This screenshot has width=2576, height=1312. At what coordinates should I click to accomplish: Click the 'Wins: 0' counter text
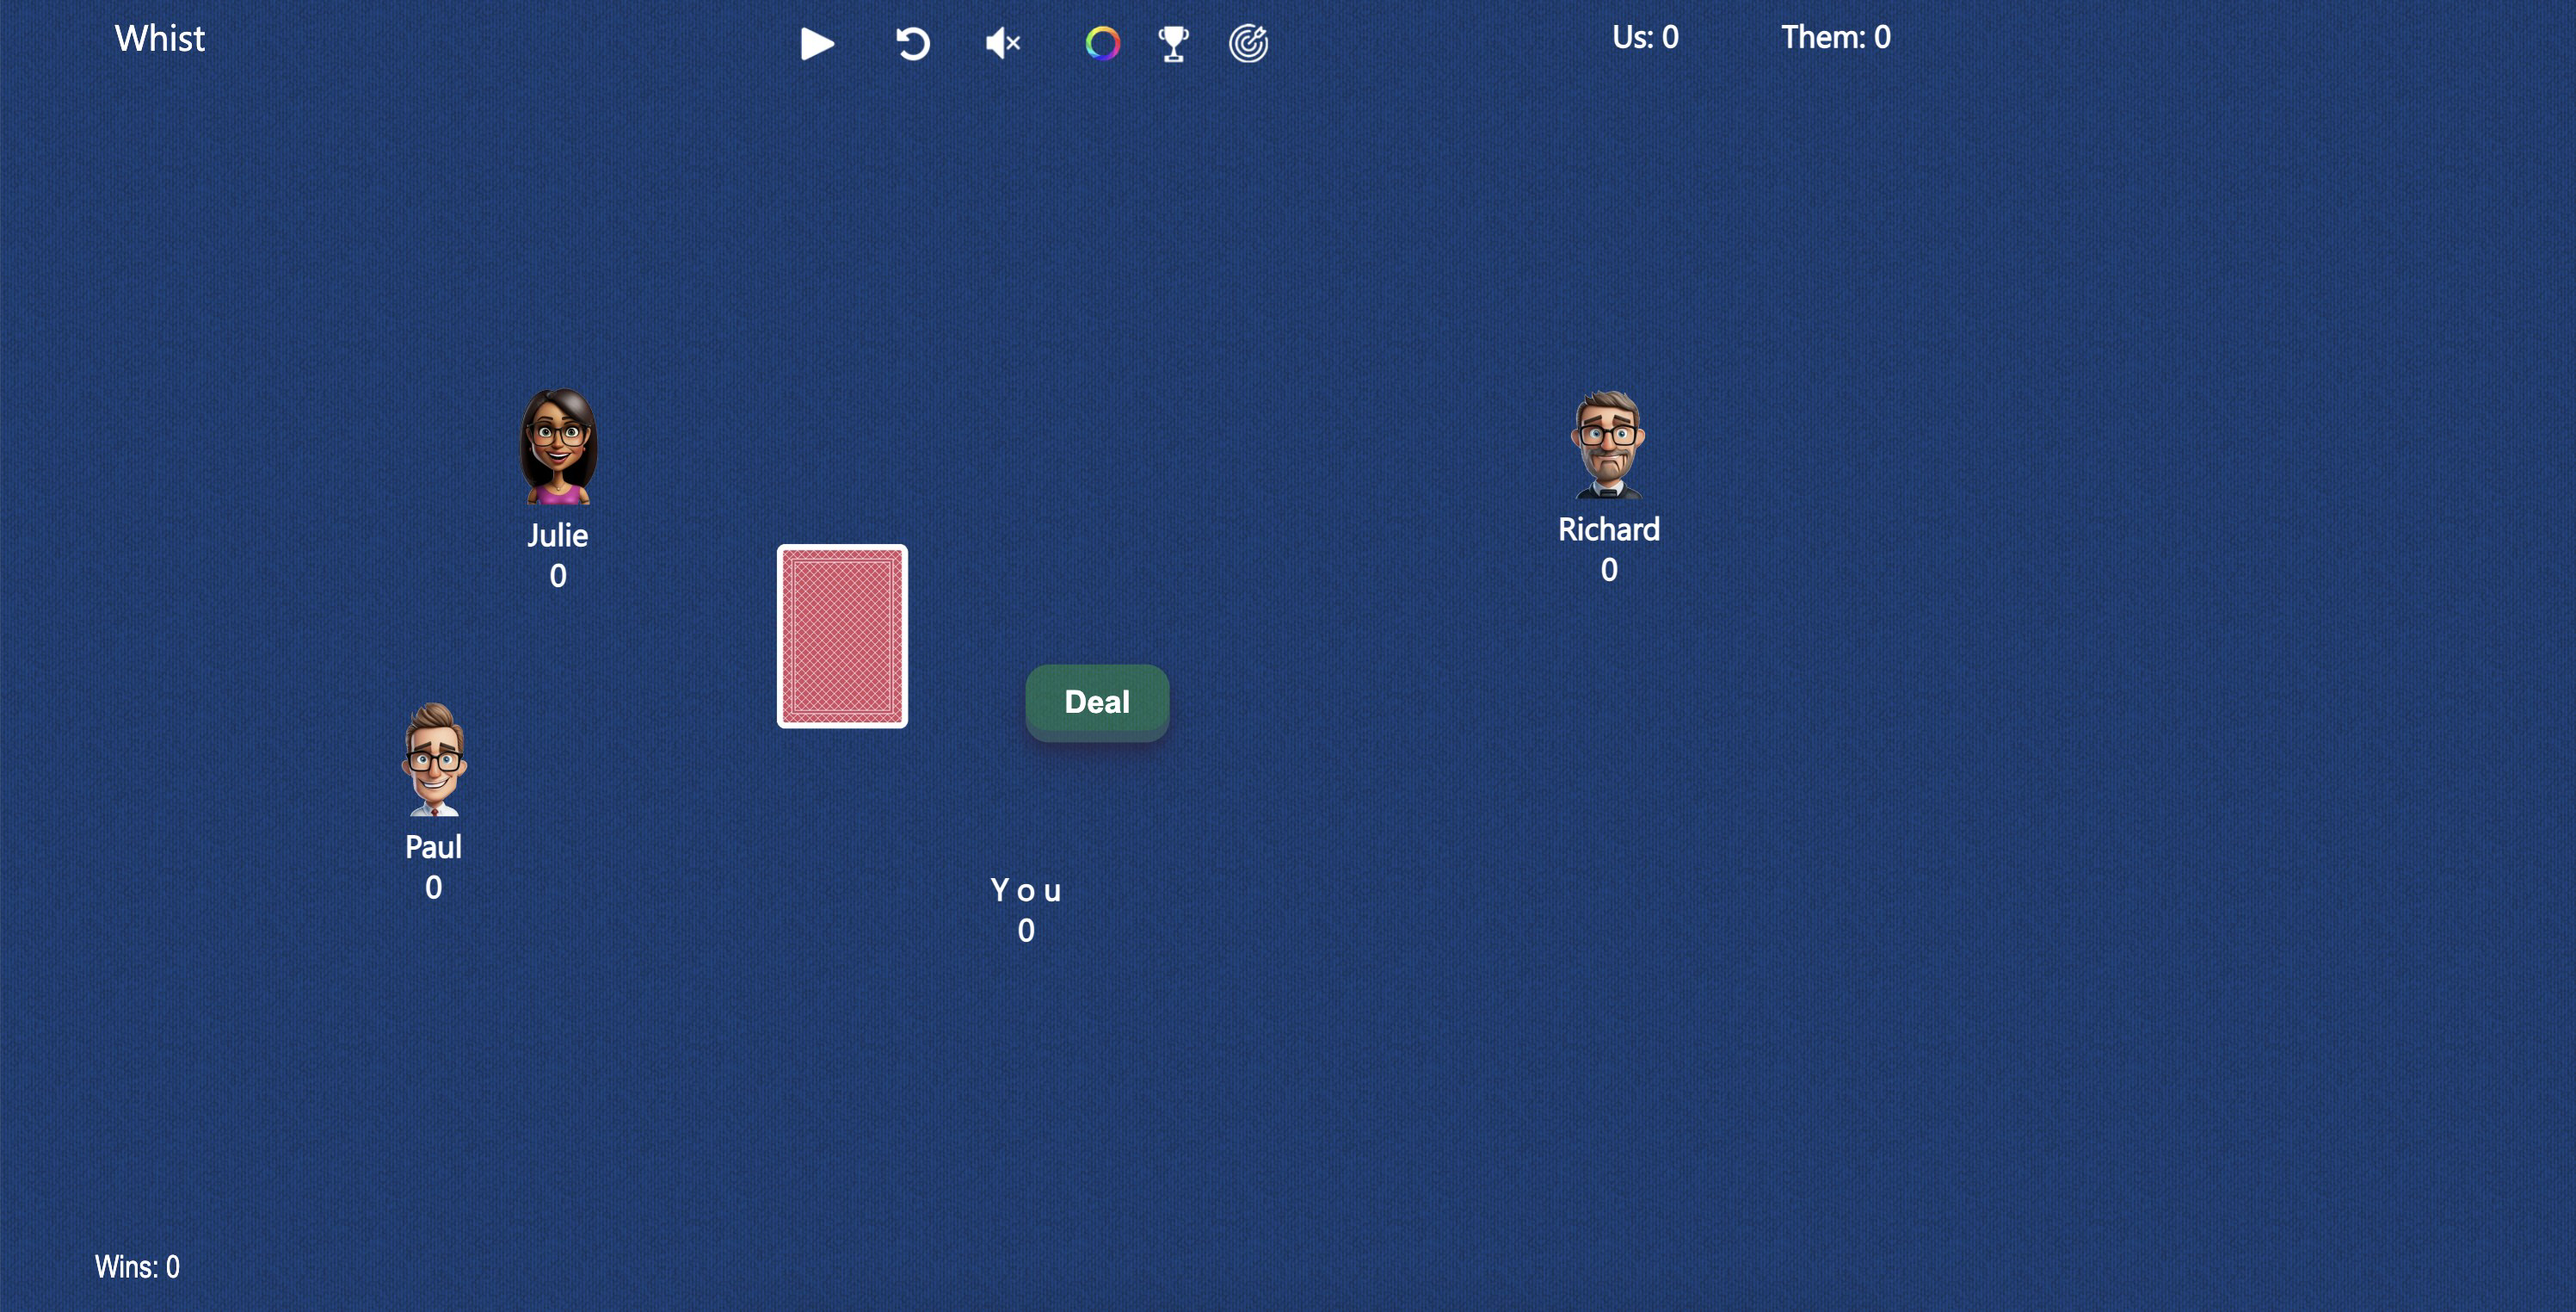137,1267
